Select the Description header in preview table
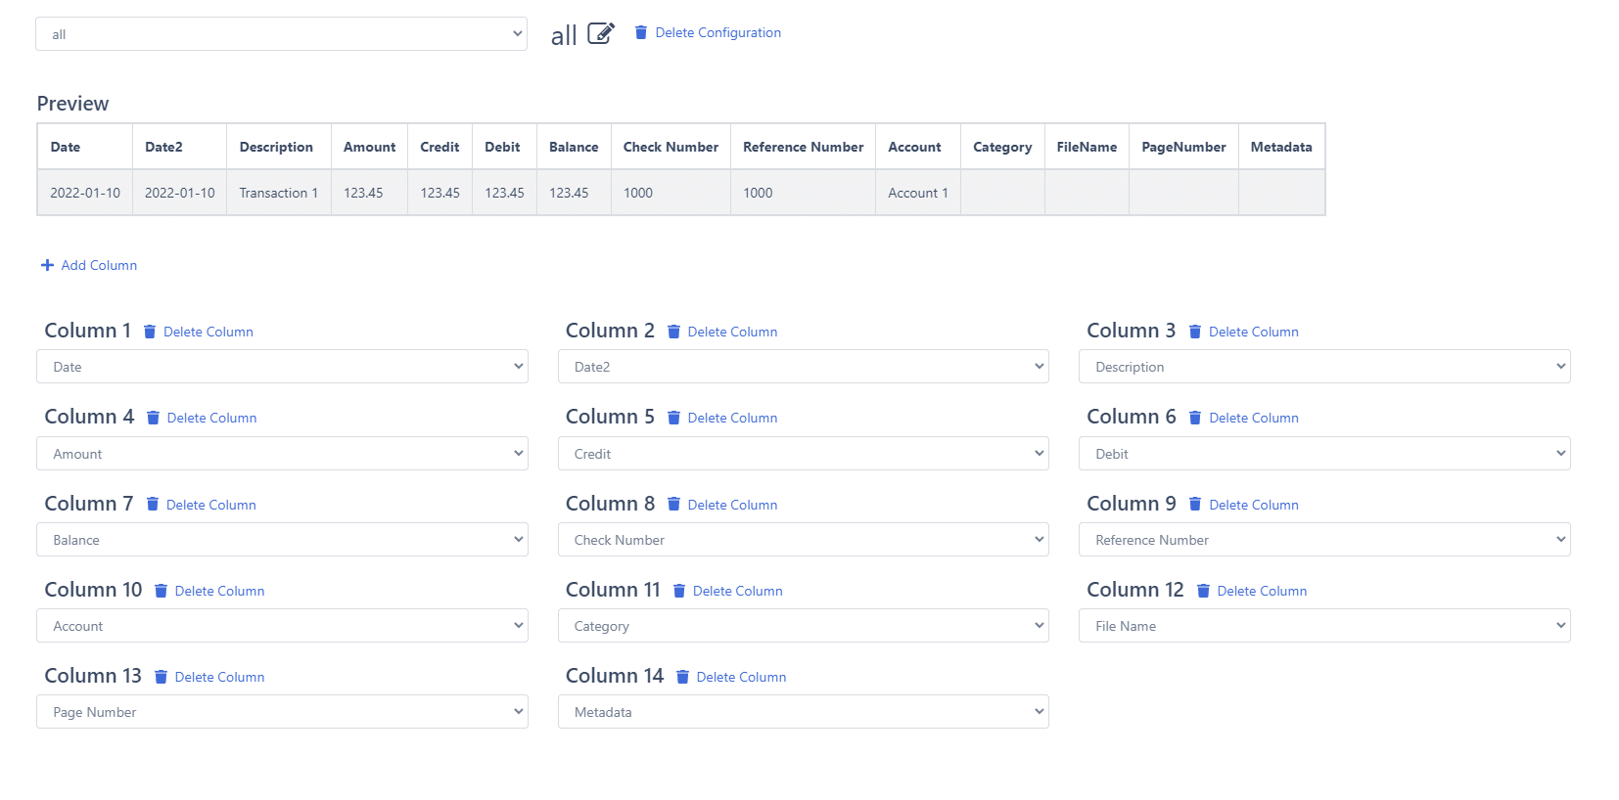Image resolution: width=1619 pixels, height=800 pixels. (276, 147)
